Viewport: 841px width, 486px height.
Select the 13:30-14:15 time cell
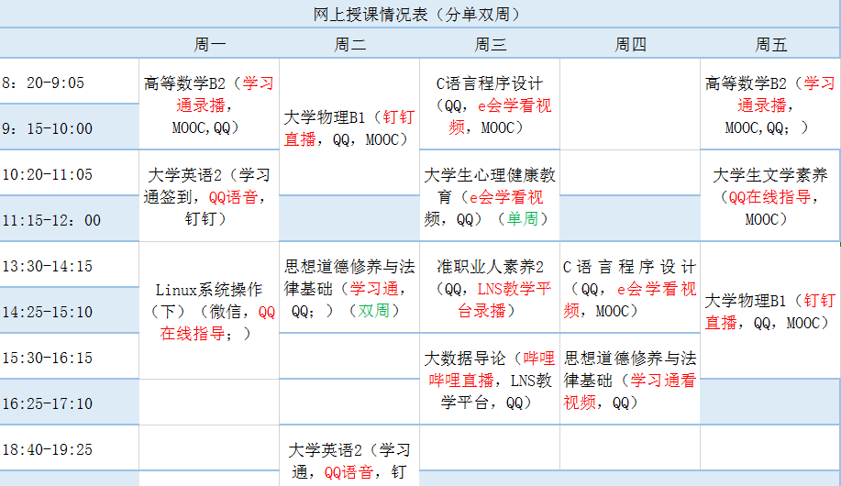[70, 266]
